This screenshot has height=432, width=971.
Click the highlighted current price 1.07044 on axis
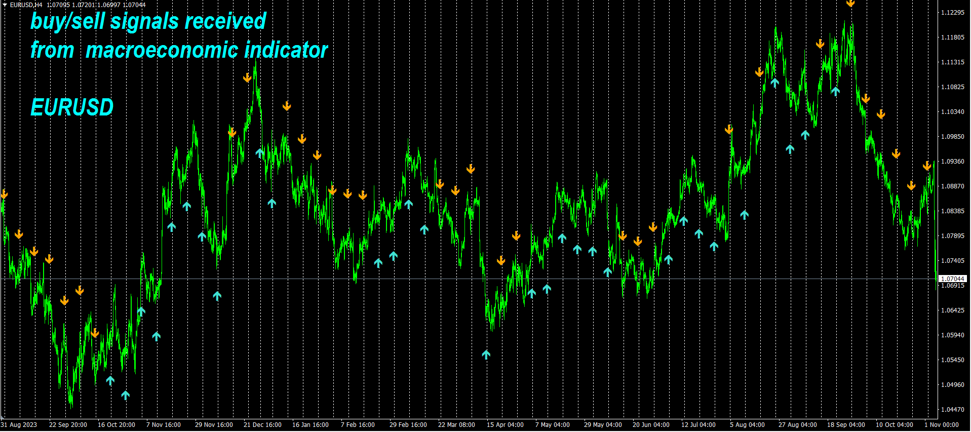click(952, 279)
